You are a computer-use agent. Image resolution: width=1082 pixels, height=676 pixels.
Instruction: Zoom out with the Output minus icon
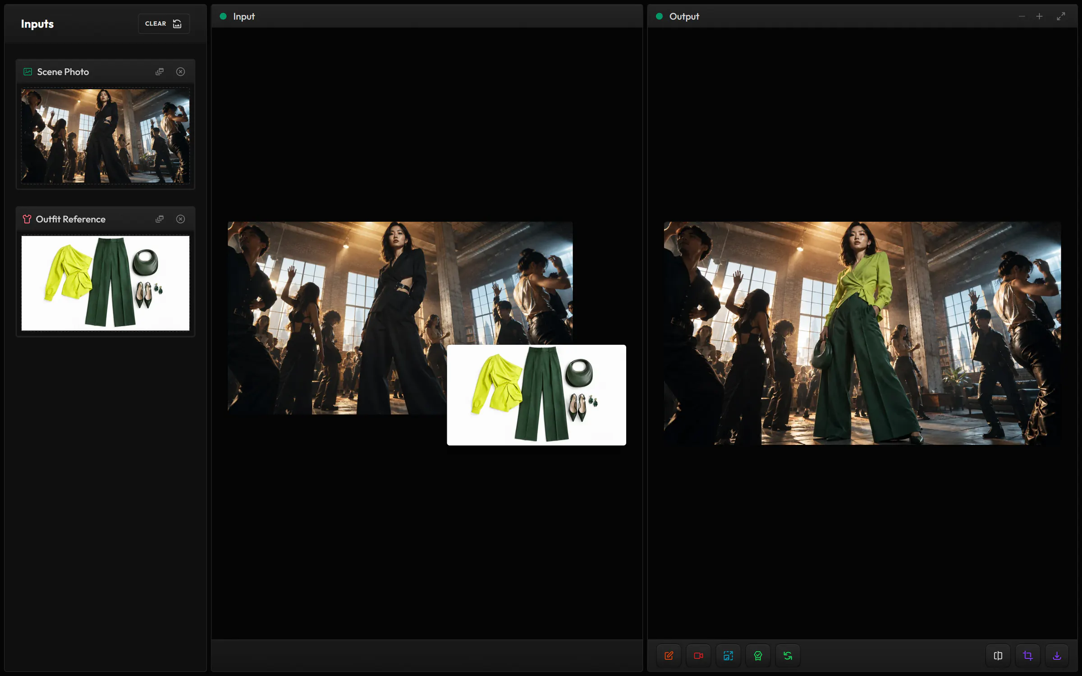[1022, 17]
